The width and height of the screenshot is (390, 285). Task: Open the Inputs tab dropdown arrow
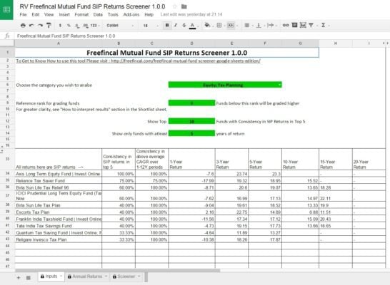61,276
